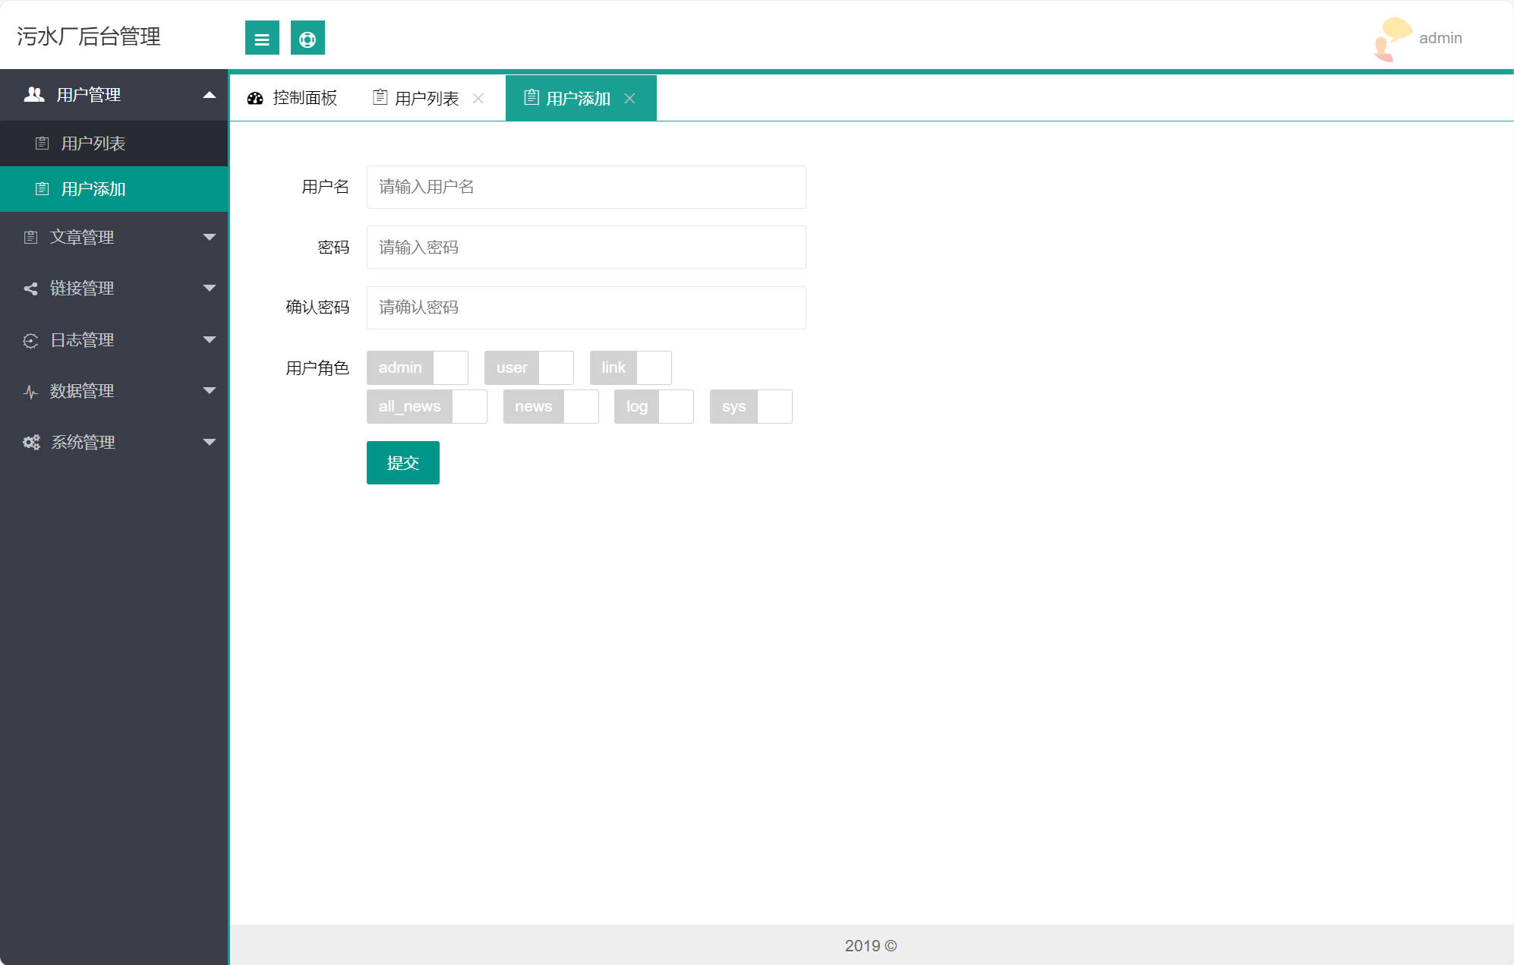Click the gears icon beside 系统管理
The image size is (1514, 965).
pyautogui.click(x=31, y=442)
